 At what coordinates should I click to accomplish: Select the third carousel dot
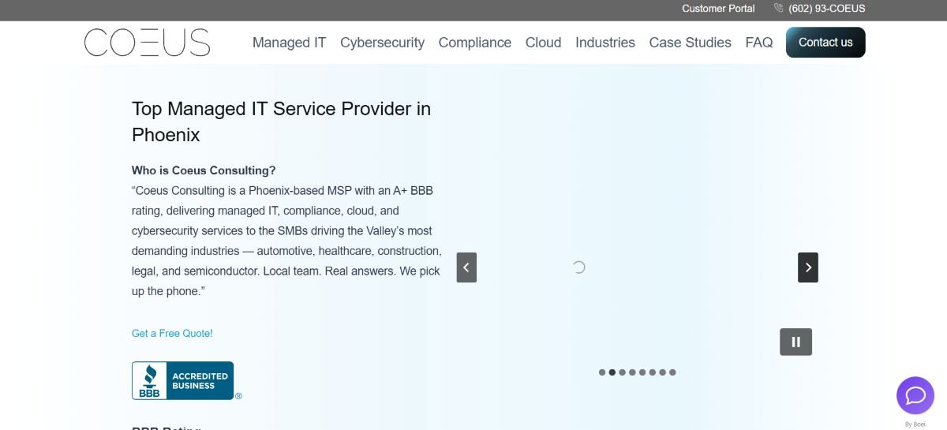click(x=622, y=372)
